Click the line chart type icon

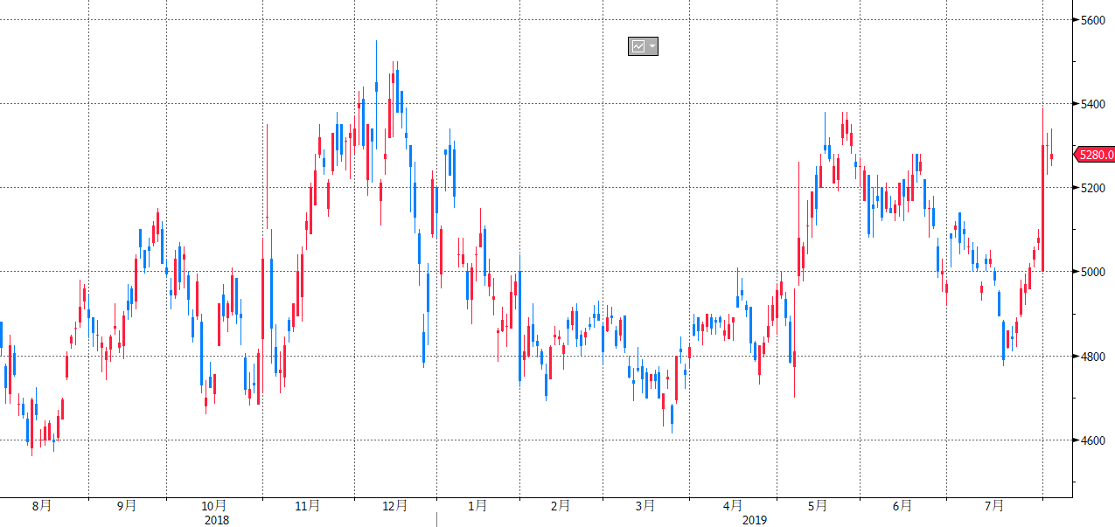pyautogui.click(x=638, y=46)
